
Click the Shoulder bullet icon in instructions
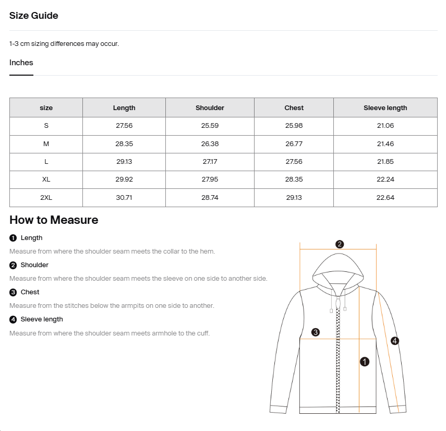coord(13,265)
